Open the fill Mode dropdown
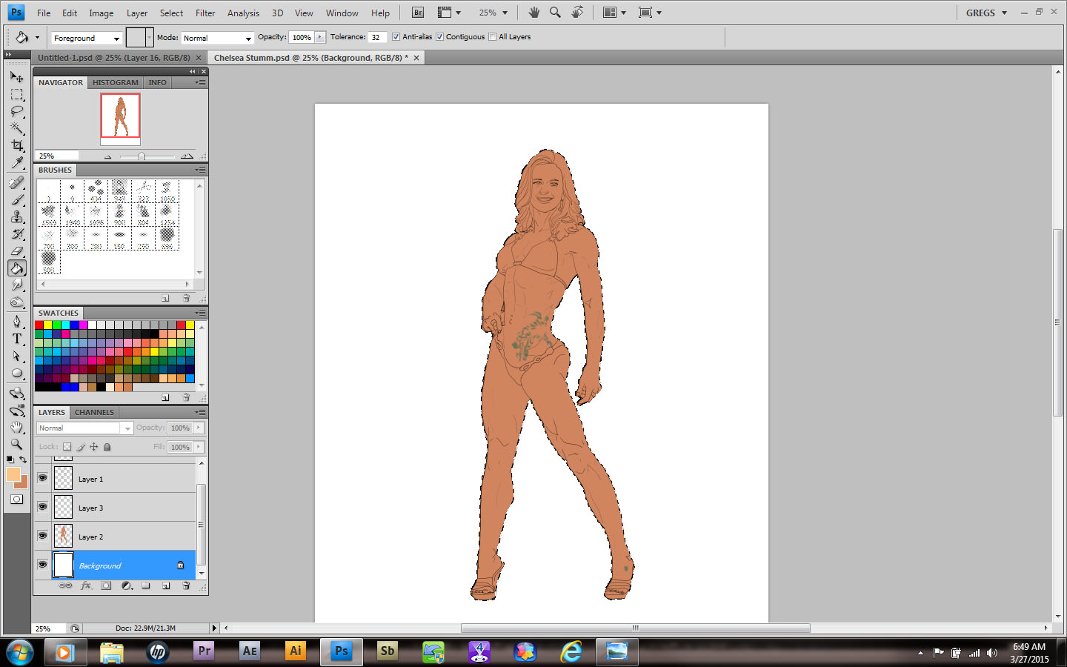The image size is (1067, 667). (x=218, y=38)
